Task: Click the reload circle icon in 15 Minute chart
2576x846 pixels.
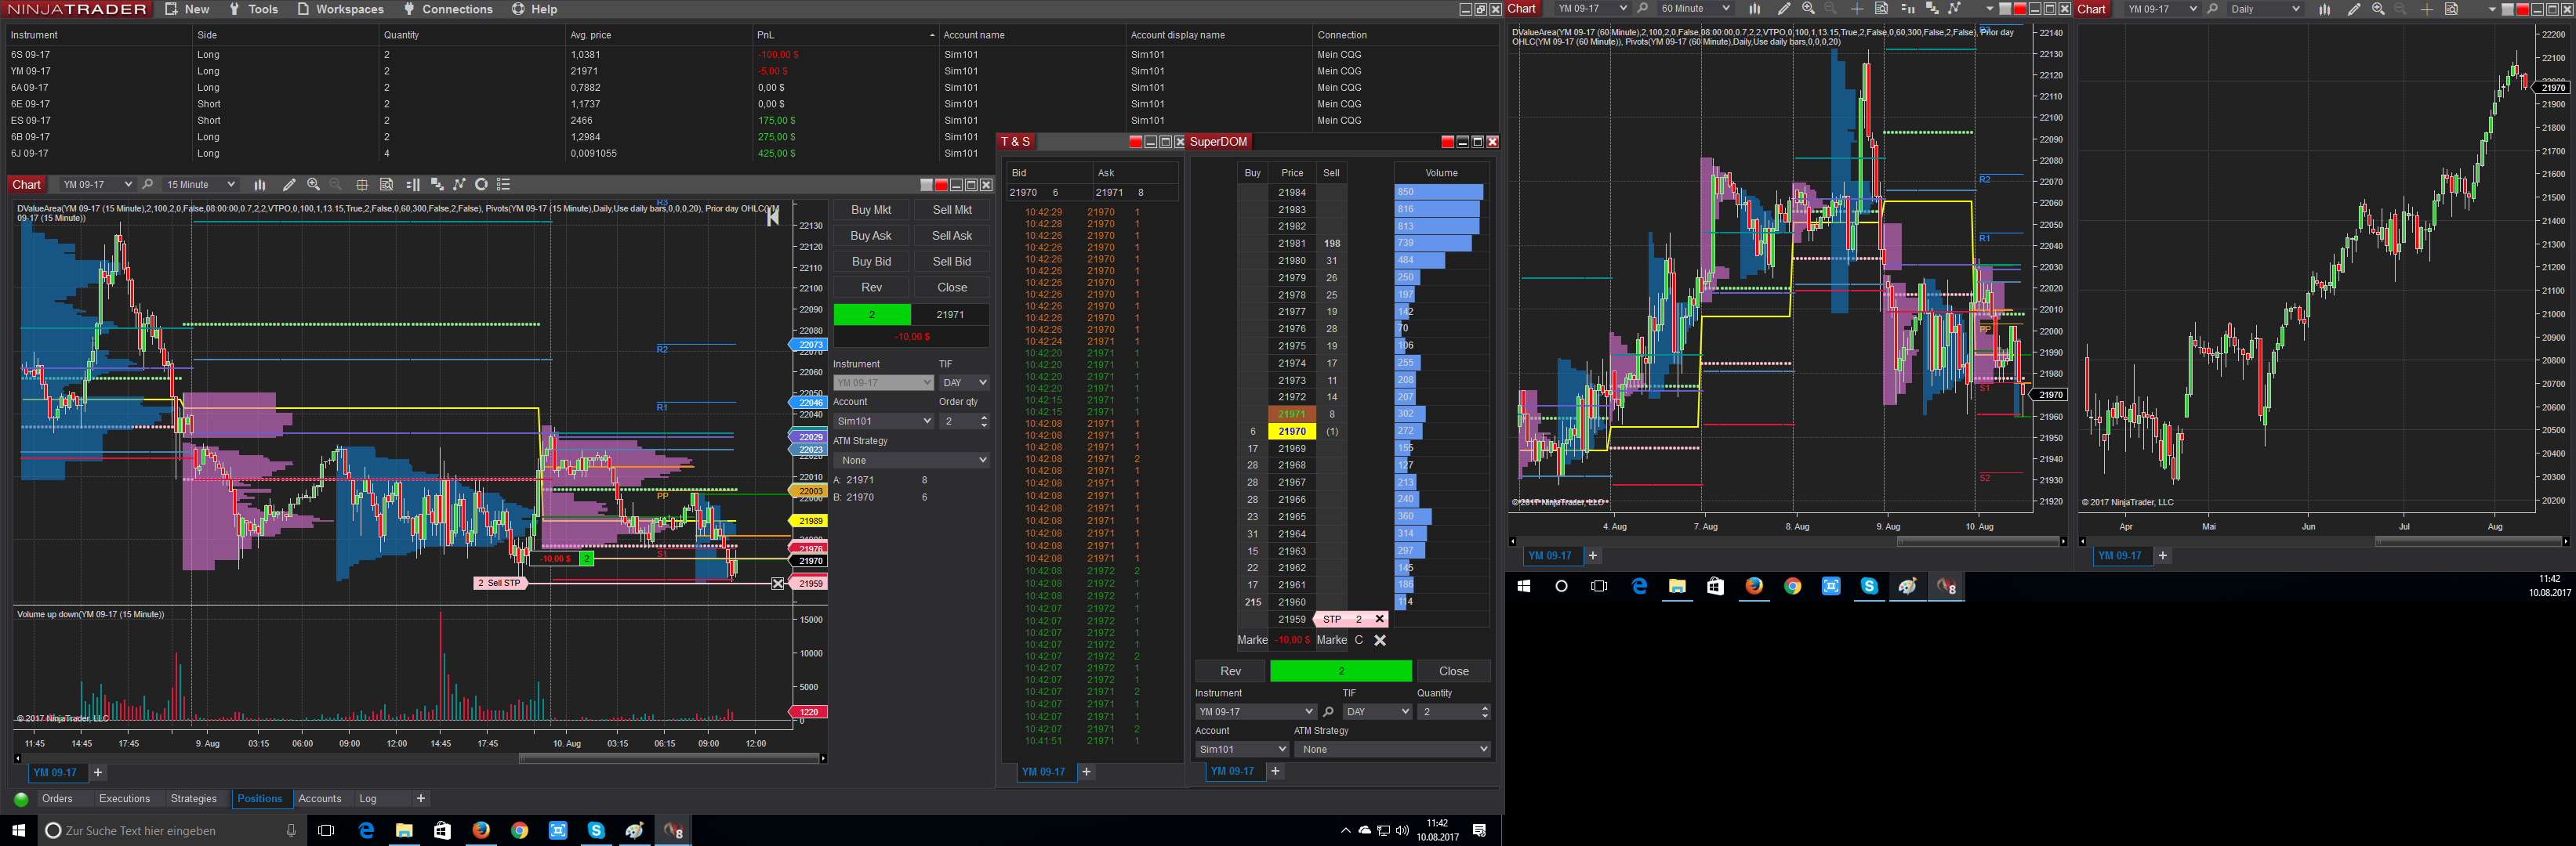Action: tap(481, 185)
